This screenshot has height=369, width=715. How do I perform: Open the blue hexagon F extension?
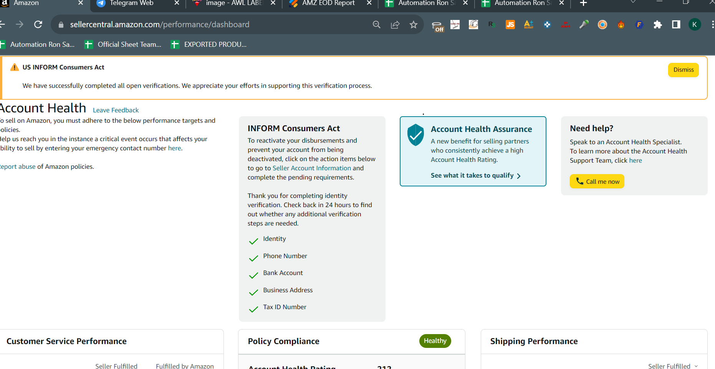639,25
